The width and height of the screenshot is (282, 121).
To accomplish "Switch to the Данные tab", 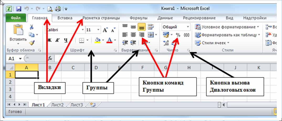I will (x=165, y=18).
